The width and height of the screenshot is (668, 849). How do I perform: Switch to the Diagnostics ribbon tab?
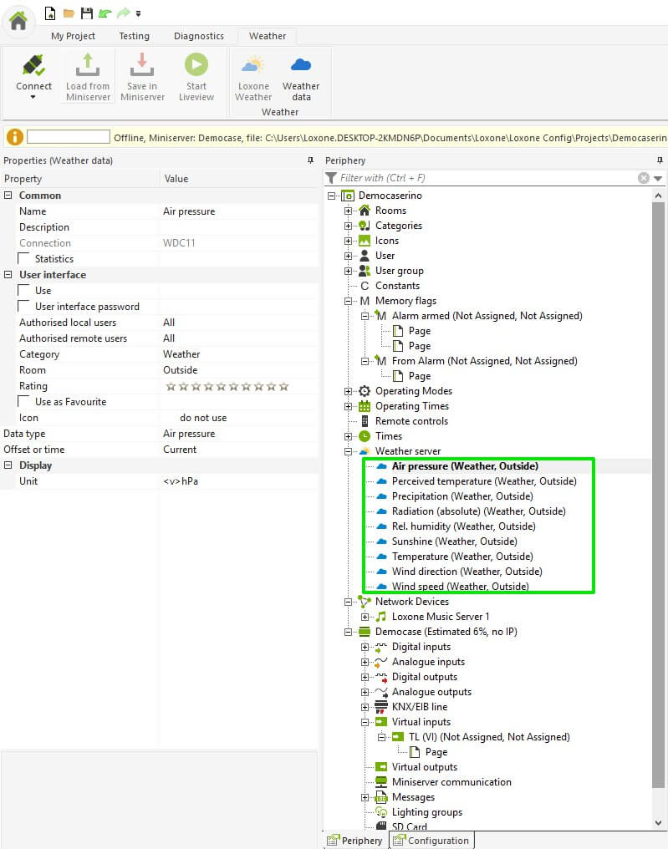coord(198,36)
